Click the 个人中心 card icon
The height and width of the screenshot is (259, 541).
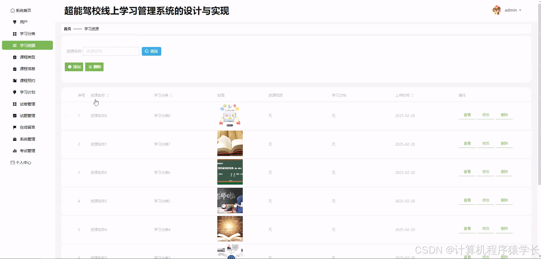pos(12,163)
